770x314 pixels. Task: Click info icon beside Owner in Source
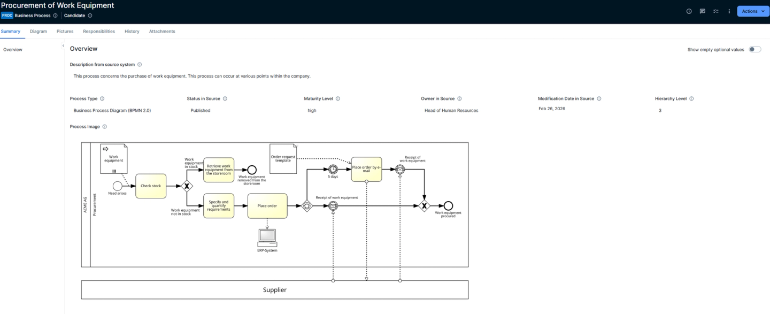(x=459, y=98)
